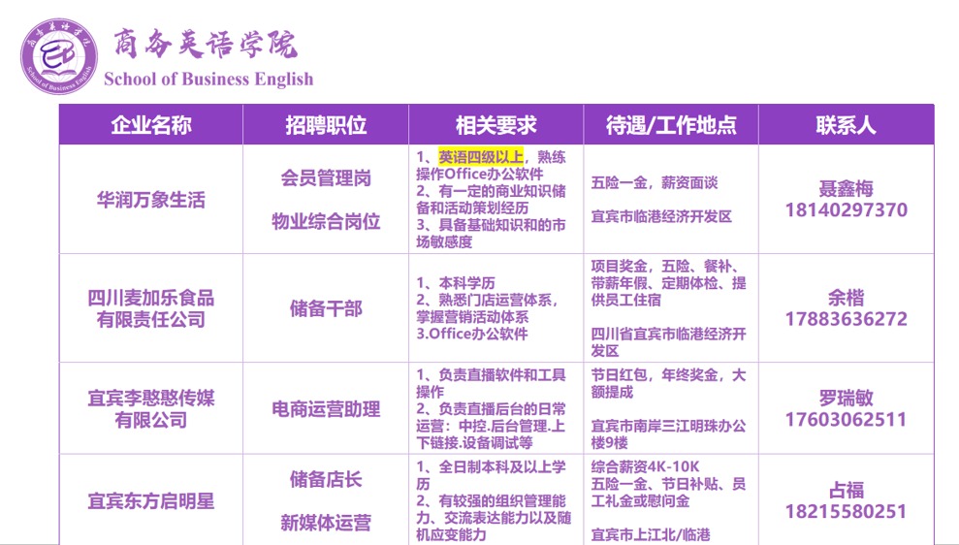The width and height of the screenshot is (959, 545).
Task: Select the 企业名称 column header
Action: pyautogui.click(x=151, y=125)
